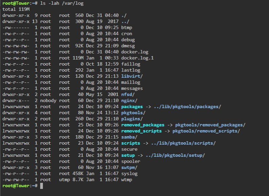Screen dimensions: 269x196
Task: Select the 'total 119M' line
Action: pos(16,9)
